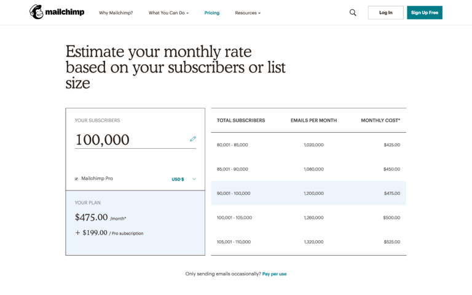Toggle the Mailchimp Pro checkbox
472x295 pixels.
[76, 179]
